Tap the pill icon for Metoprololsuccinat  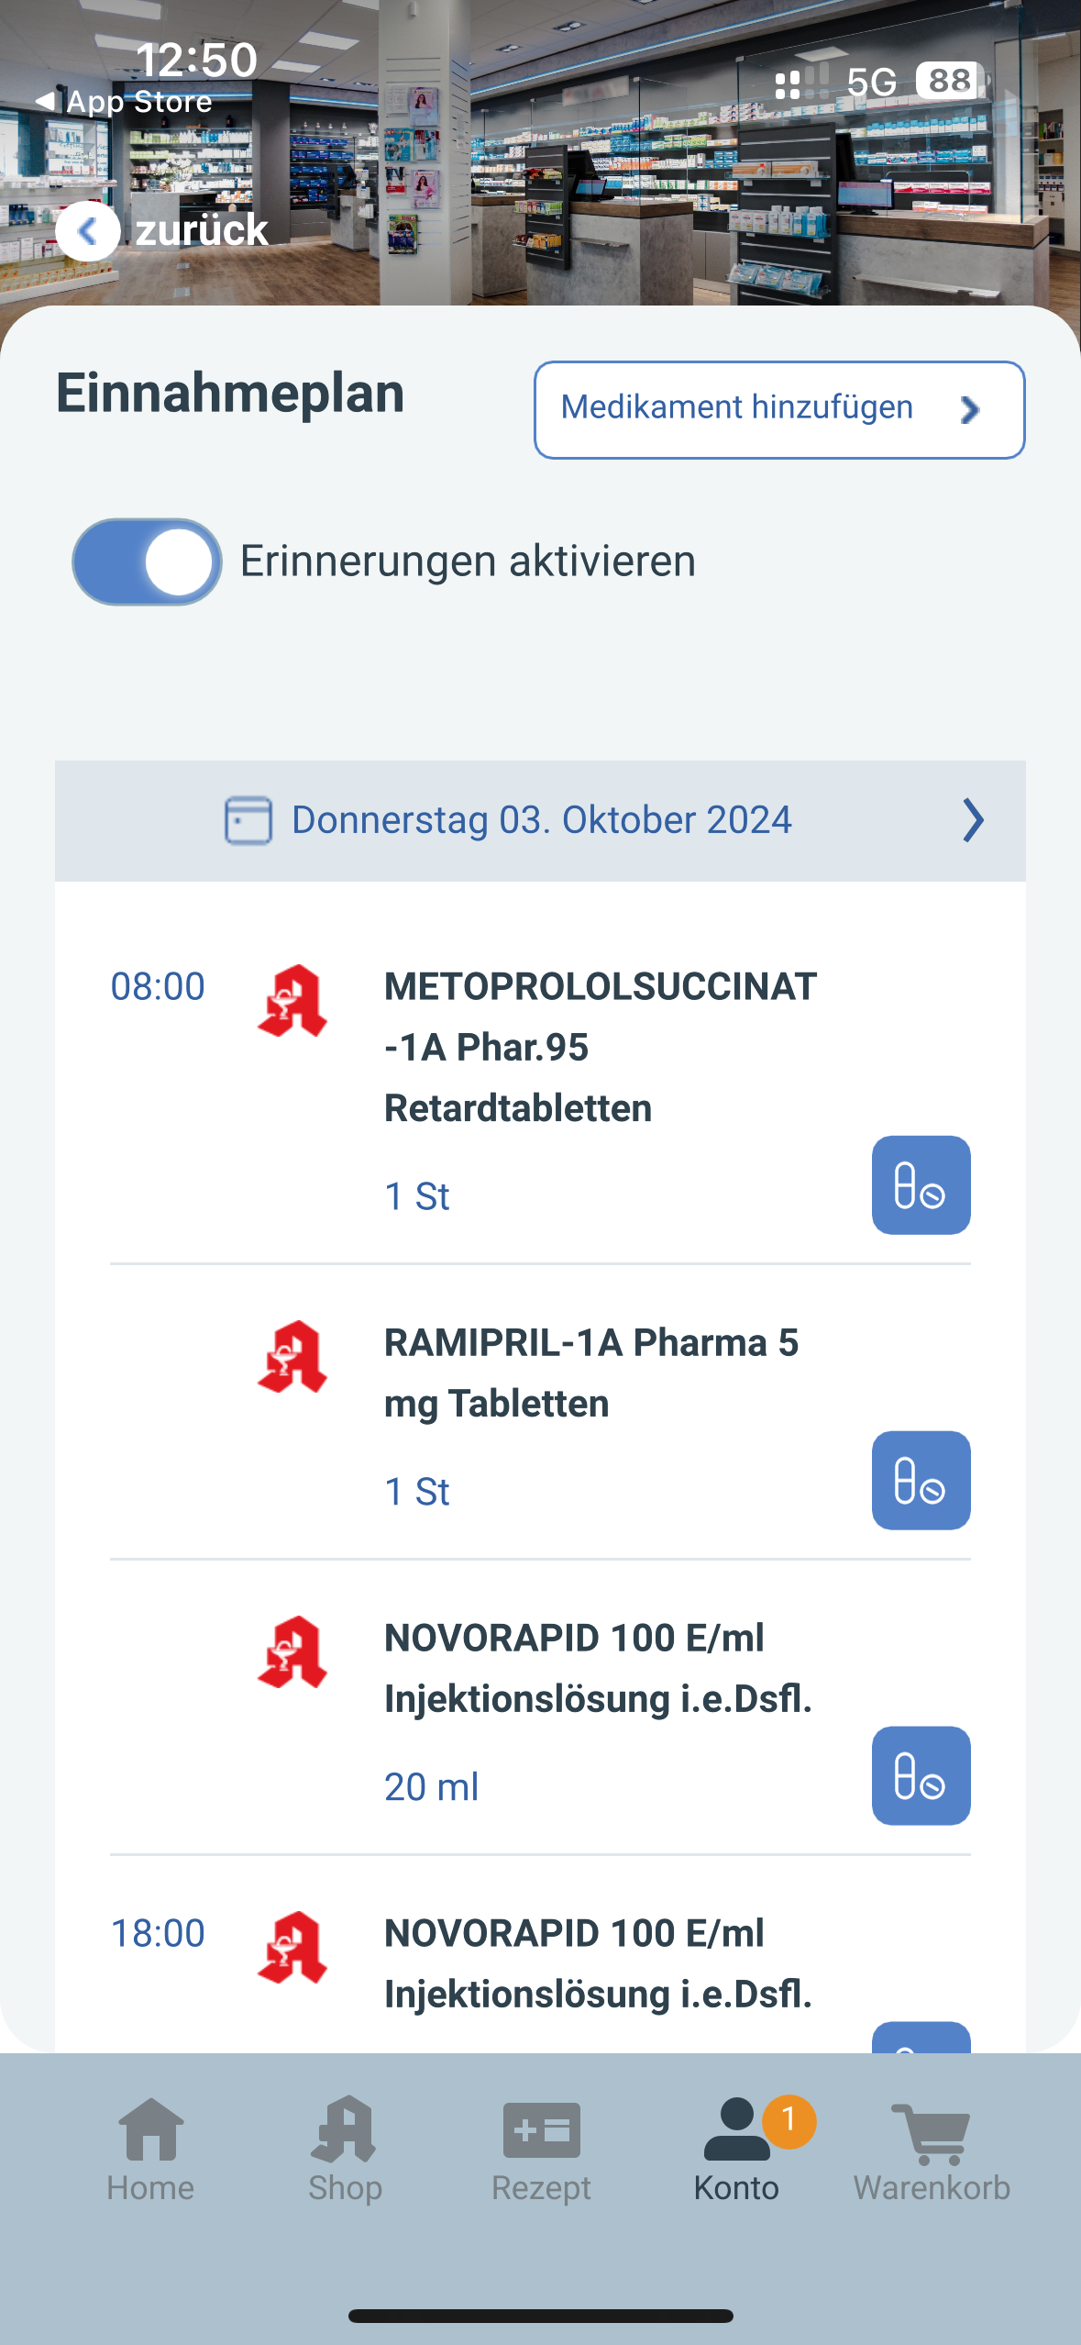(x=921, y=1184)
